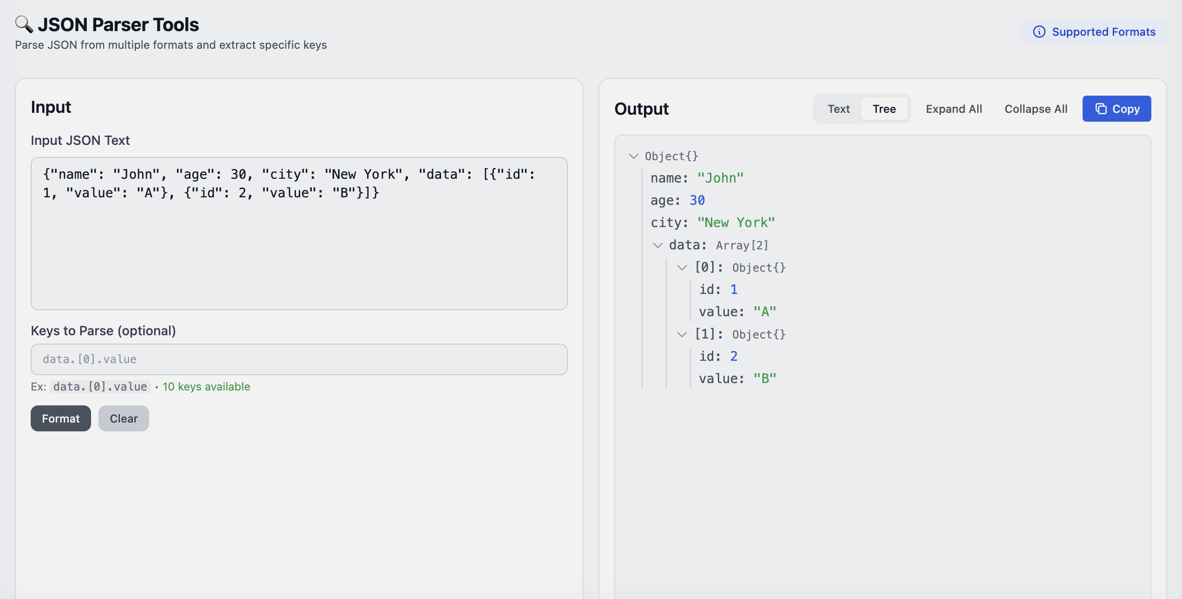The width and height of the screenshot is (1182, 599).
Task: Focus the Keys to Parse field
Action: (x=299, y=359)
